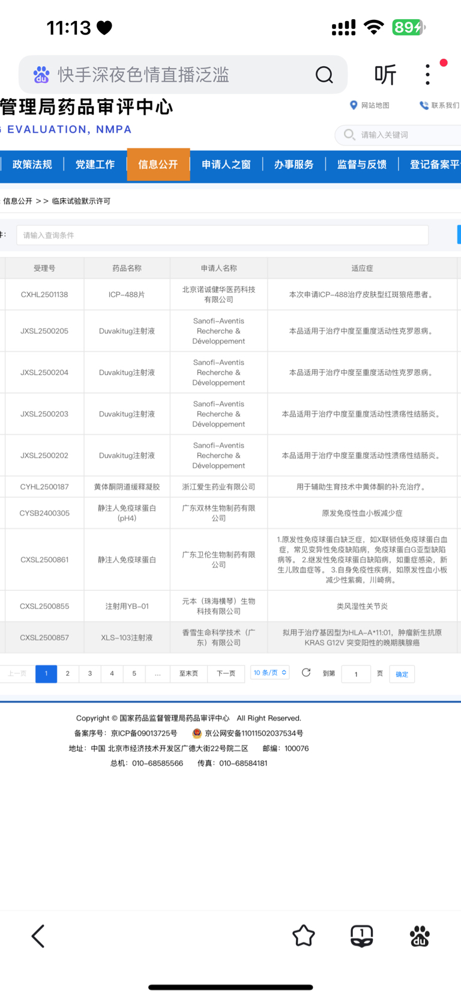Click the 确定 confirm button
The width and height of the screenshot is (461, 999).
pos(402,674)
